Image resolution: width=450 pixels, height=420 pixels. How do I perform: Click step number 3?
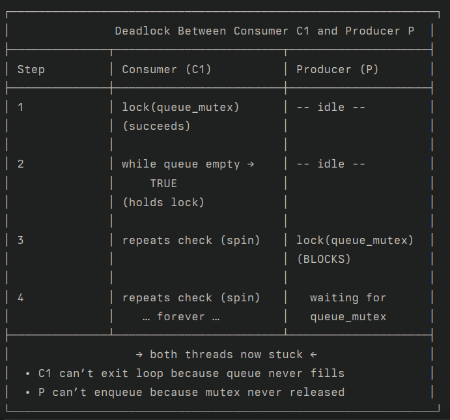point(21,241)
